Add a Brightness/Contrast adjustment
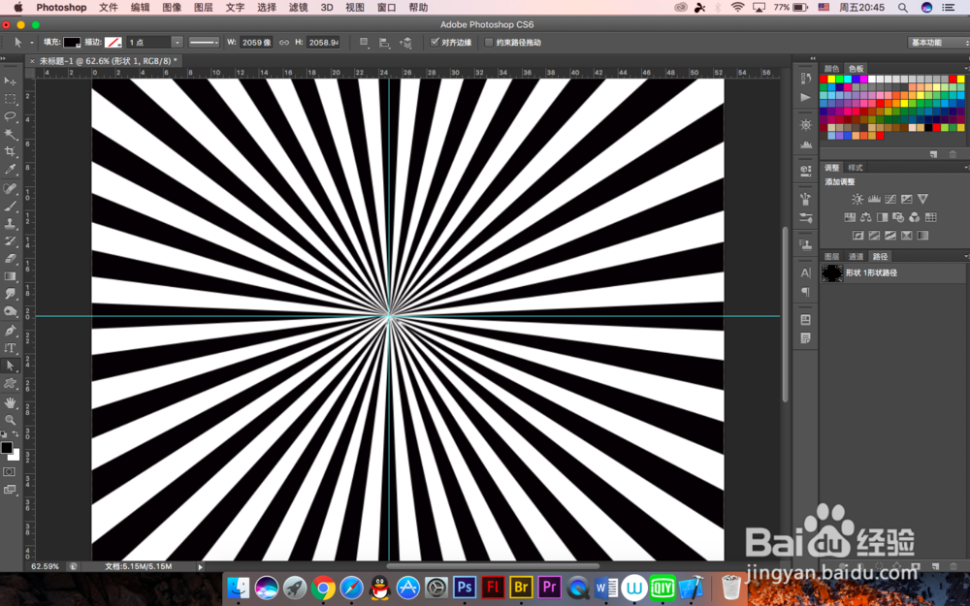The width and height of the screenshot is (970, 606). pyautogui.click(x=857, y=199)
